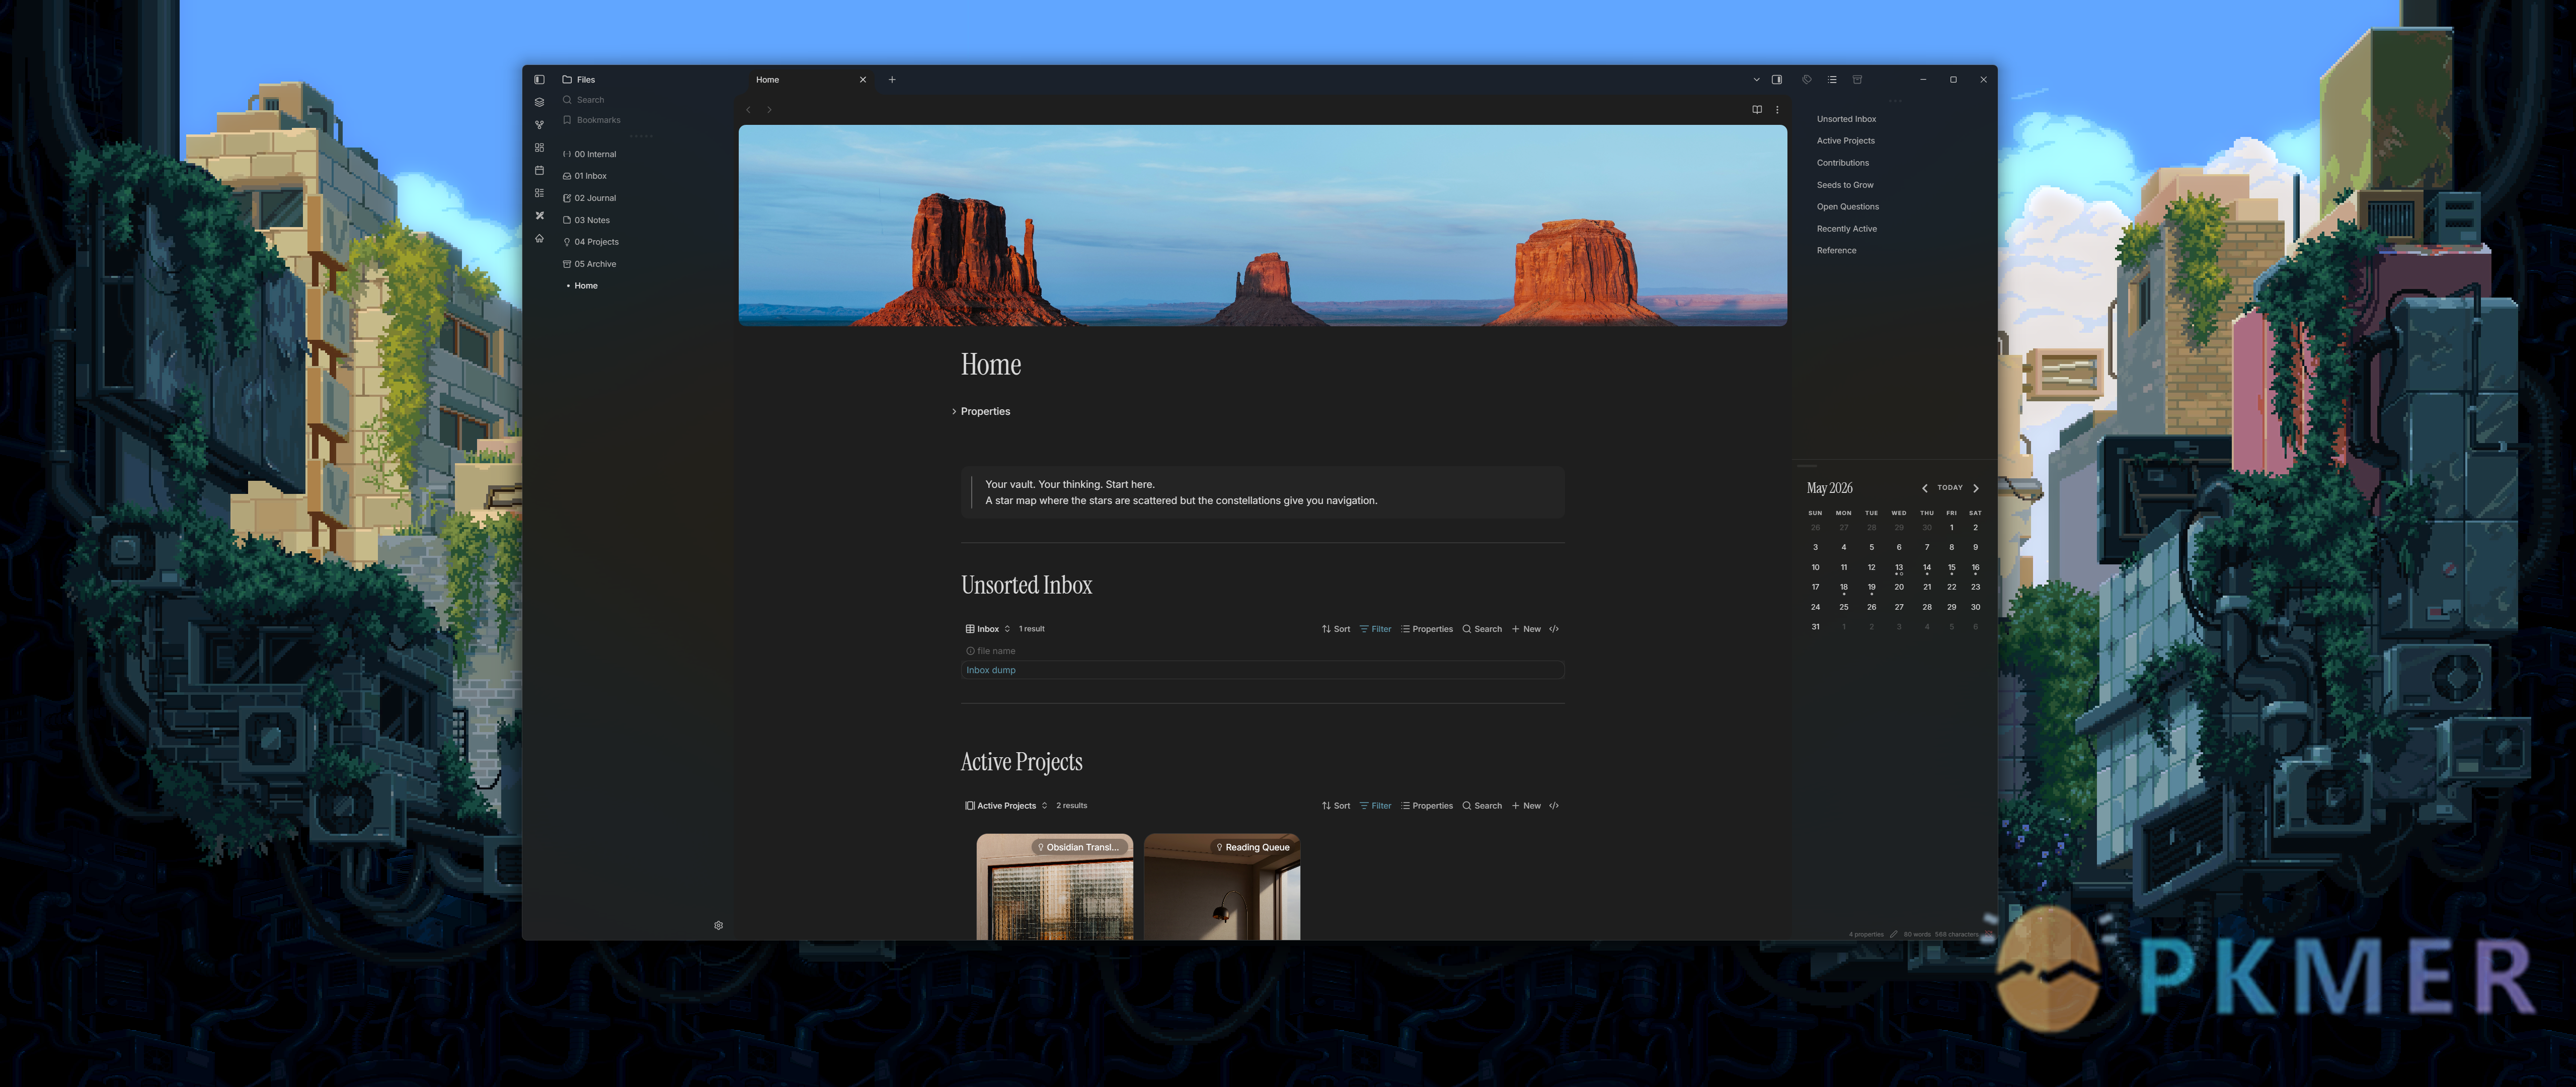Go to next month in calendar

click(x=1976, y=488)
